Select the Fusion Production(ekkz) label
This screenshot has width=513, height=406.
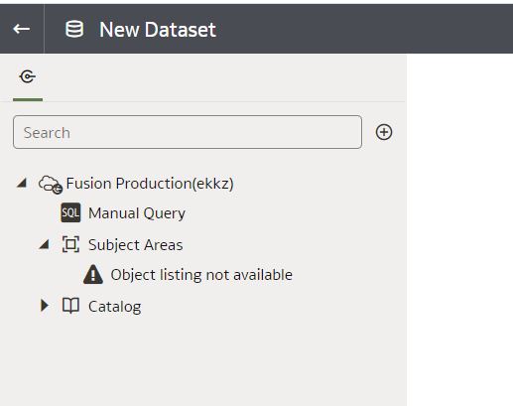(x=150, y=184)
